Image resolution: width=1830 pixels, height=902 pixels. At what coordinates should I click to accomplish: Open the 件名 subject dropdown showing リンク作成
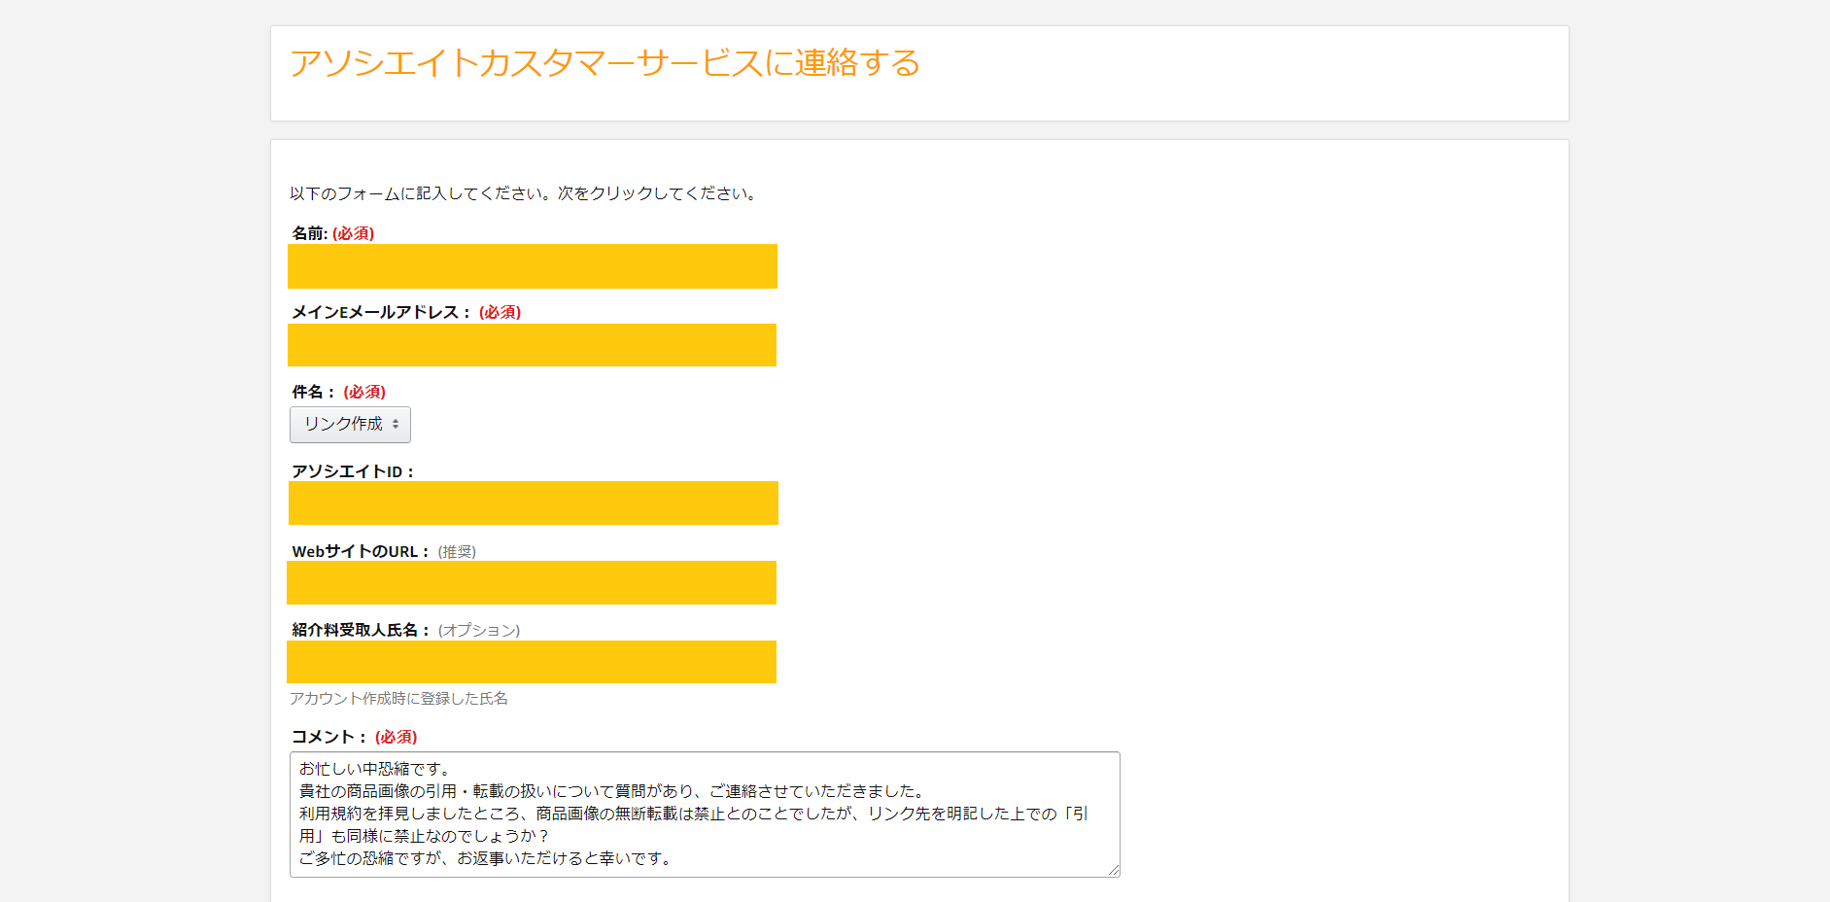point(350,425)
